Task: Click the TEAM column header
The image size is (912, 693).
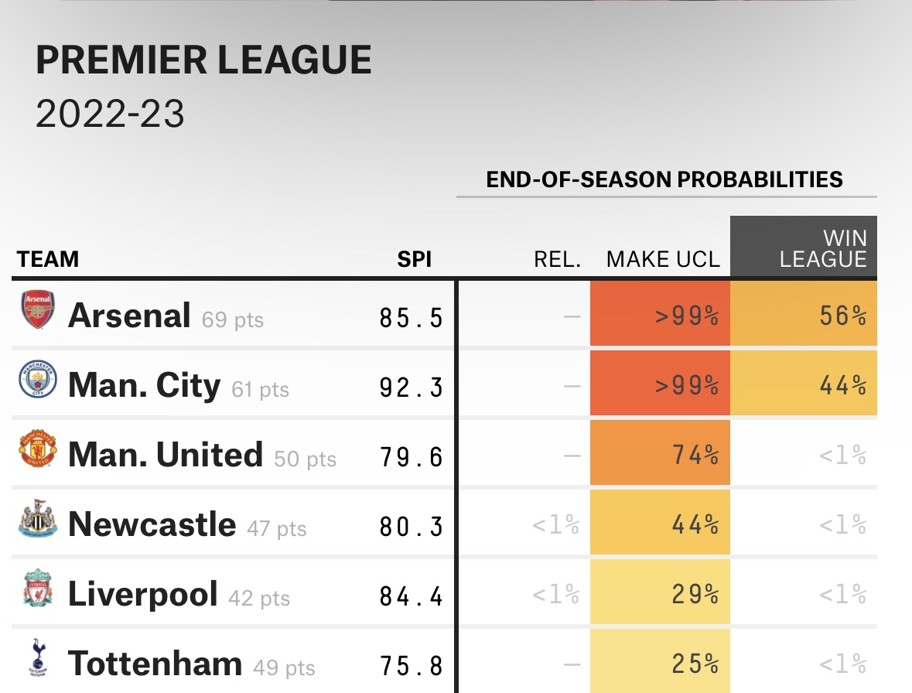Action: point(48,259)
